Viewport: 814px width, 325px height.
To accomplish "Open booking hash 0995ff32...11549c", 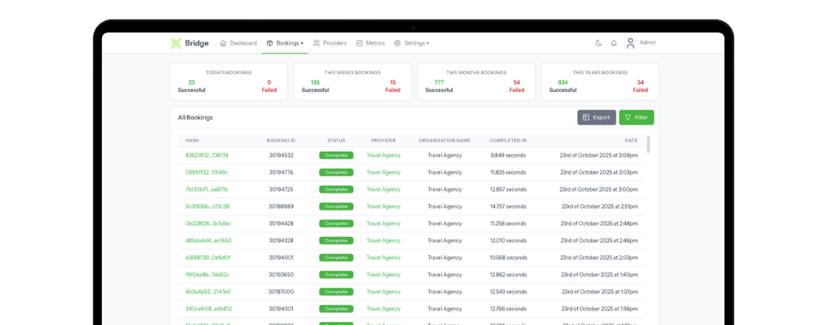I will [207, 172].
